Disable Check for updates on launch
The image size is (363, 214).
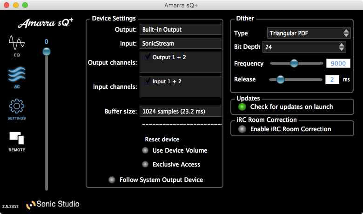click(x=242, y=107)
